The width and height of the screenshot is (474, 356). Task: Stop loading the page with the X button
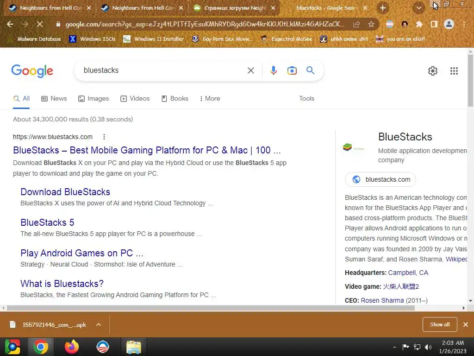tap(40, 24)
